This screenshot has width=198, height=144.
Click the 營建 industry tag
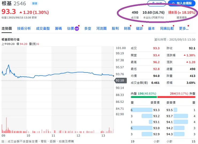coord(35,3)
